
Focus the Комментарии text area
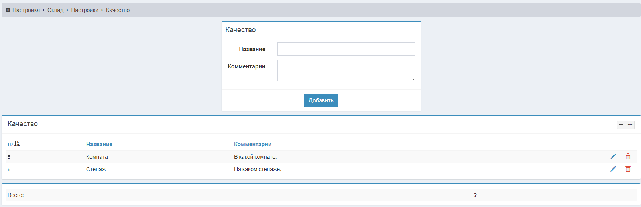(x=346, y=70)
